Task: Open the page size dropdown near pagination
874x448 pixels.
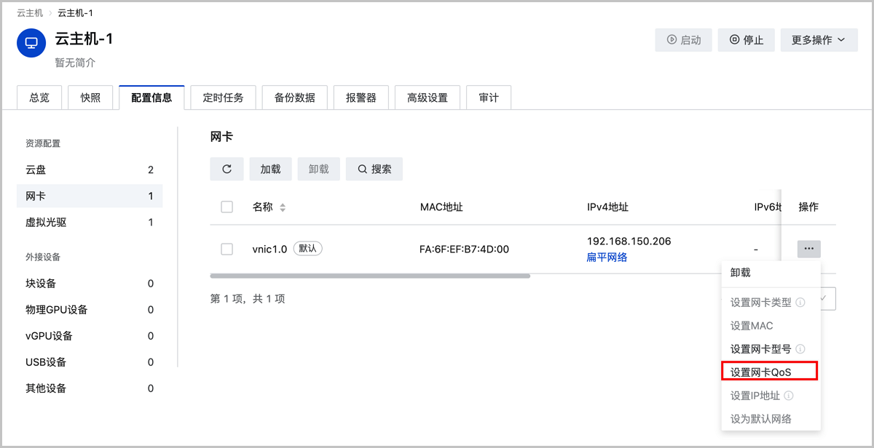Action: click(x=827, y=299)
